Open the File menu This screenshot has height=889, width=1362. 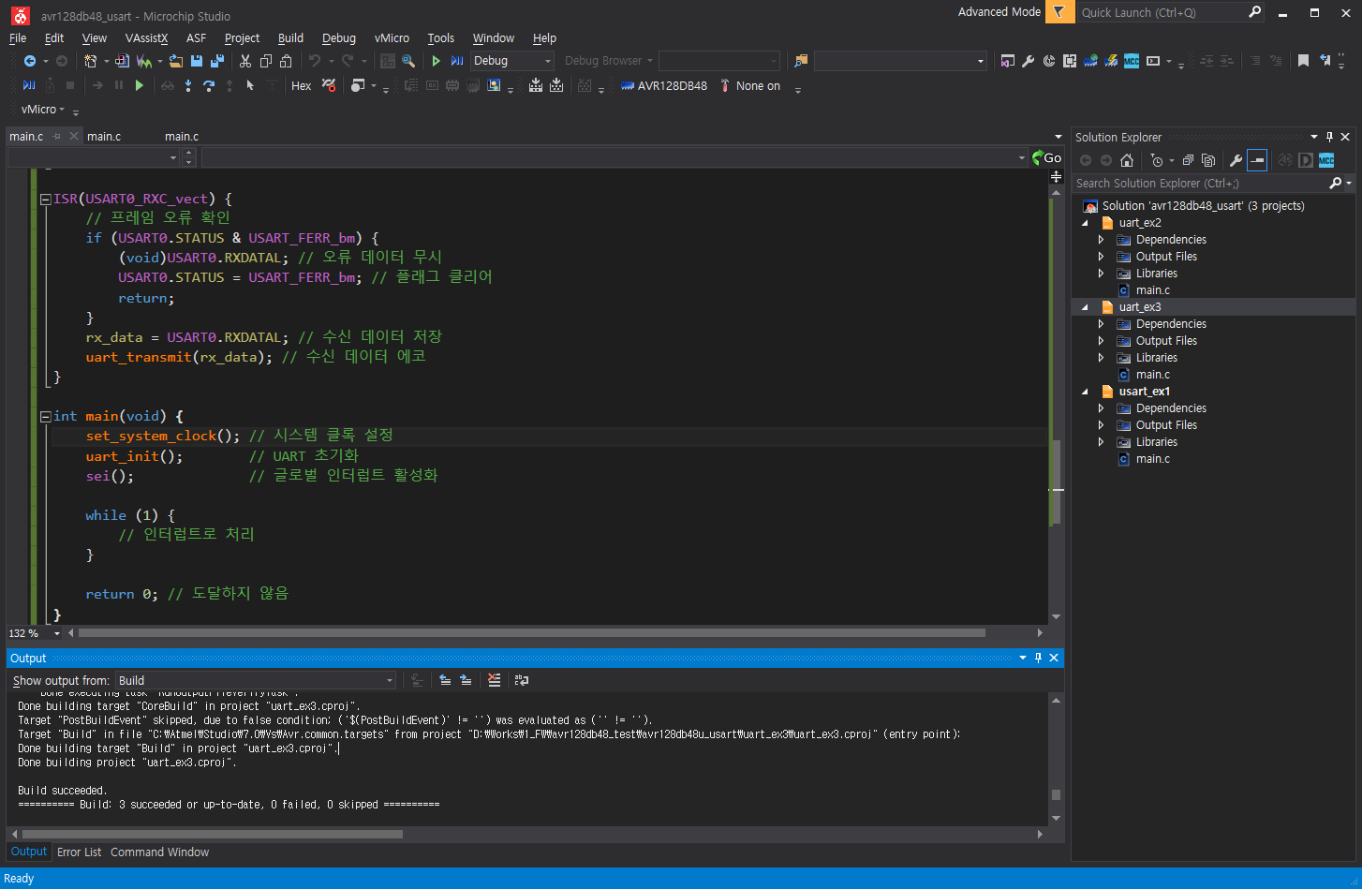pos(18,38)
